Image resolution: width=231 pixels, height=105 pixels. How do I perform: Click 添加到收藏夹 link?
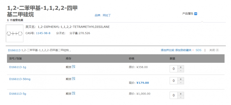coord(183,50)
